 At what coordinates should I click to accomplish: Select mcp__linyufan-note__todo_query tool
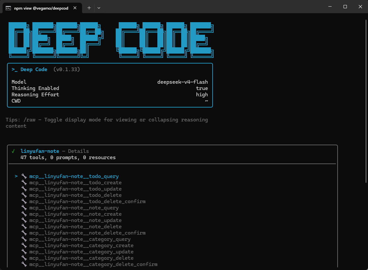tap(74, 176)
